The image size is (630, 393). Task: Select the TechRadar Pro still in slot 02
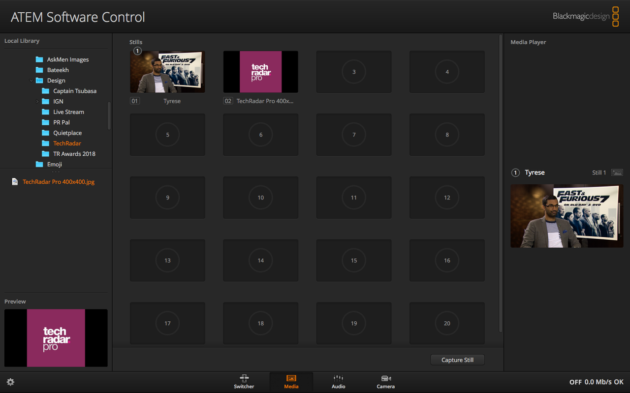(x=261, y=72)
